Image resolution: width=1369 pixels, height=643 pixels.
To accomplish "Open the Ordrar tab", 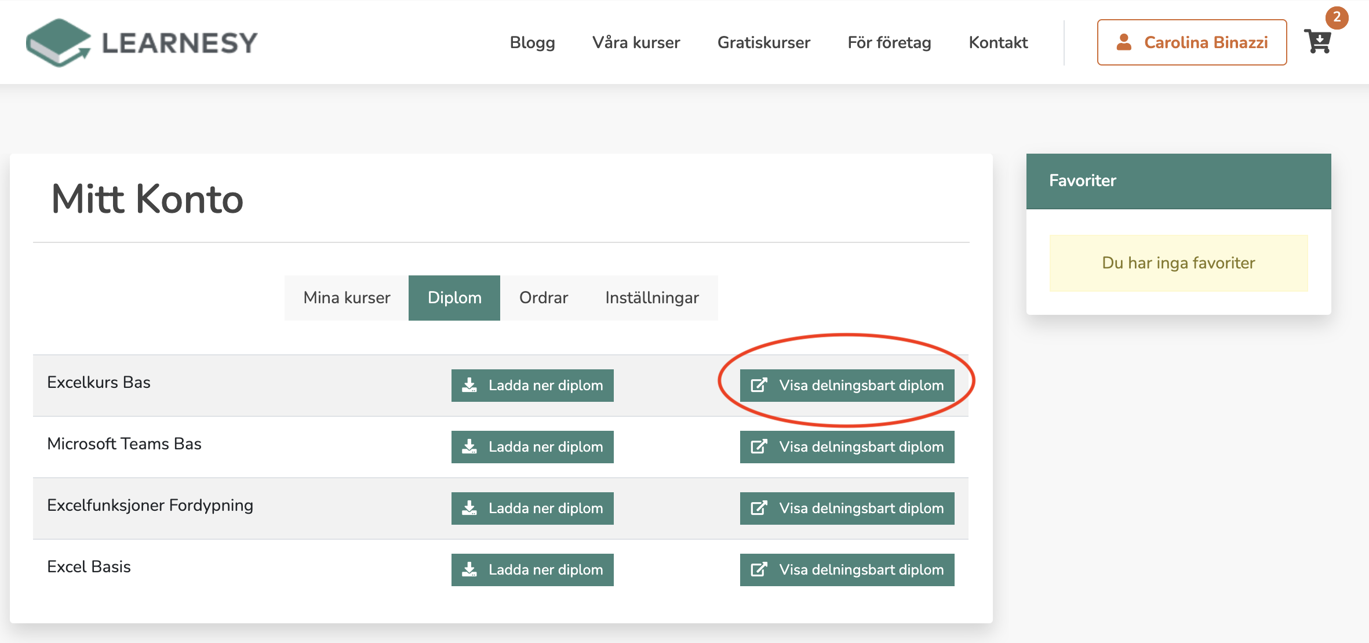I will (543, 298).
